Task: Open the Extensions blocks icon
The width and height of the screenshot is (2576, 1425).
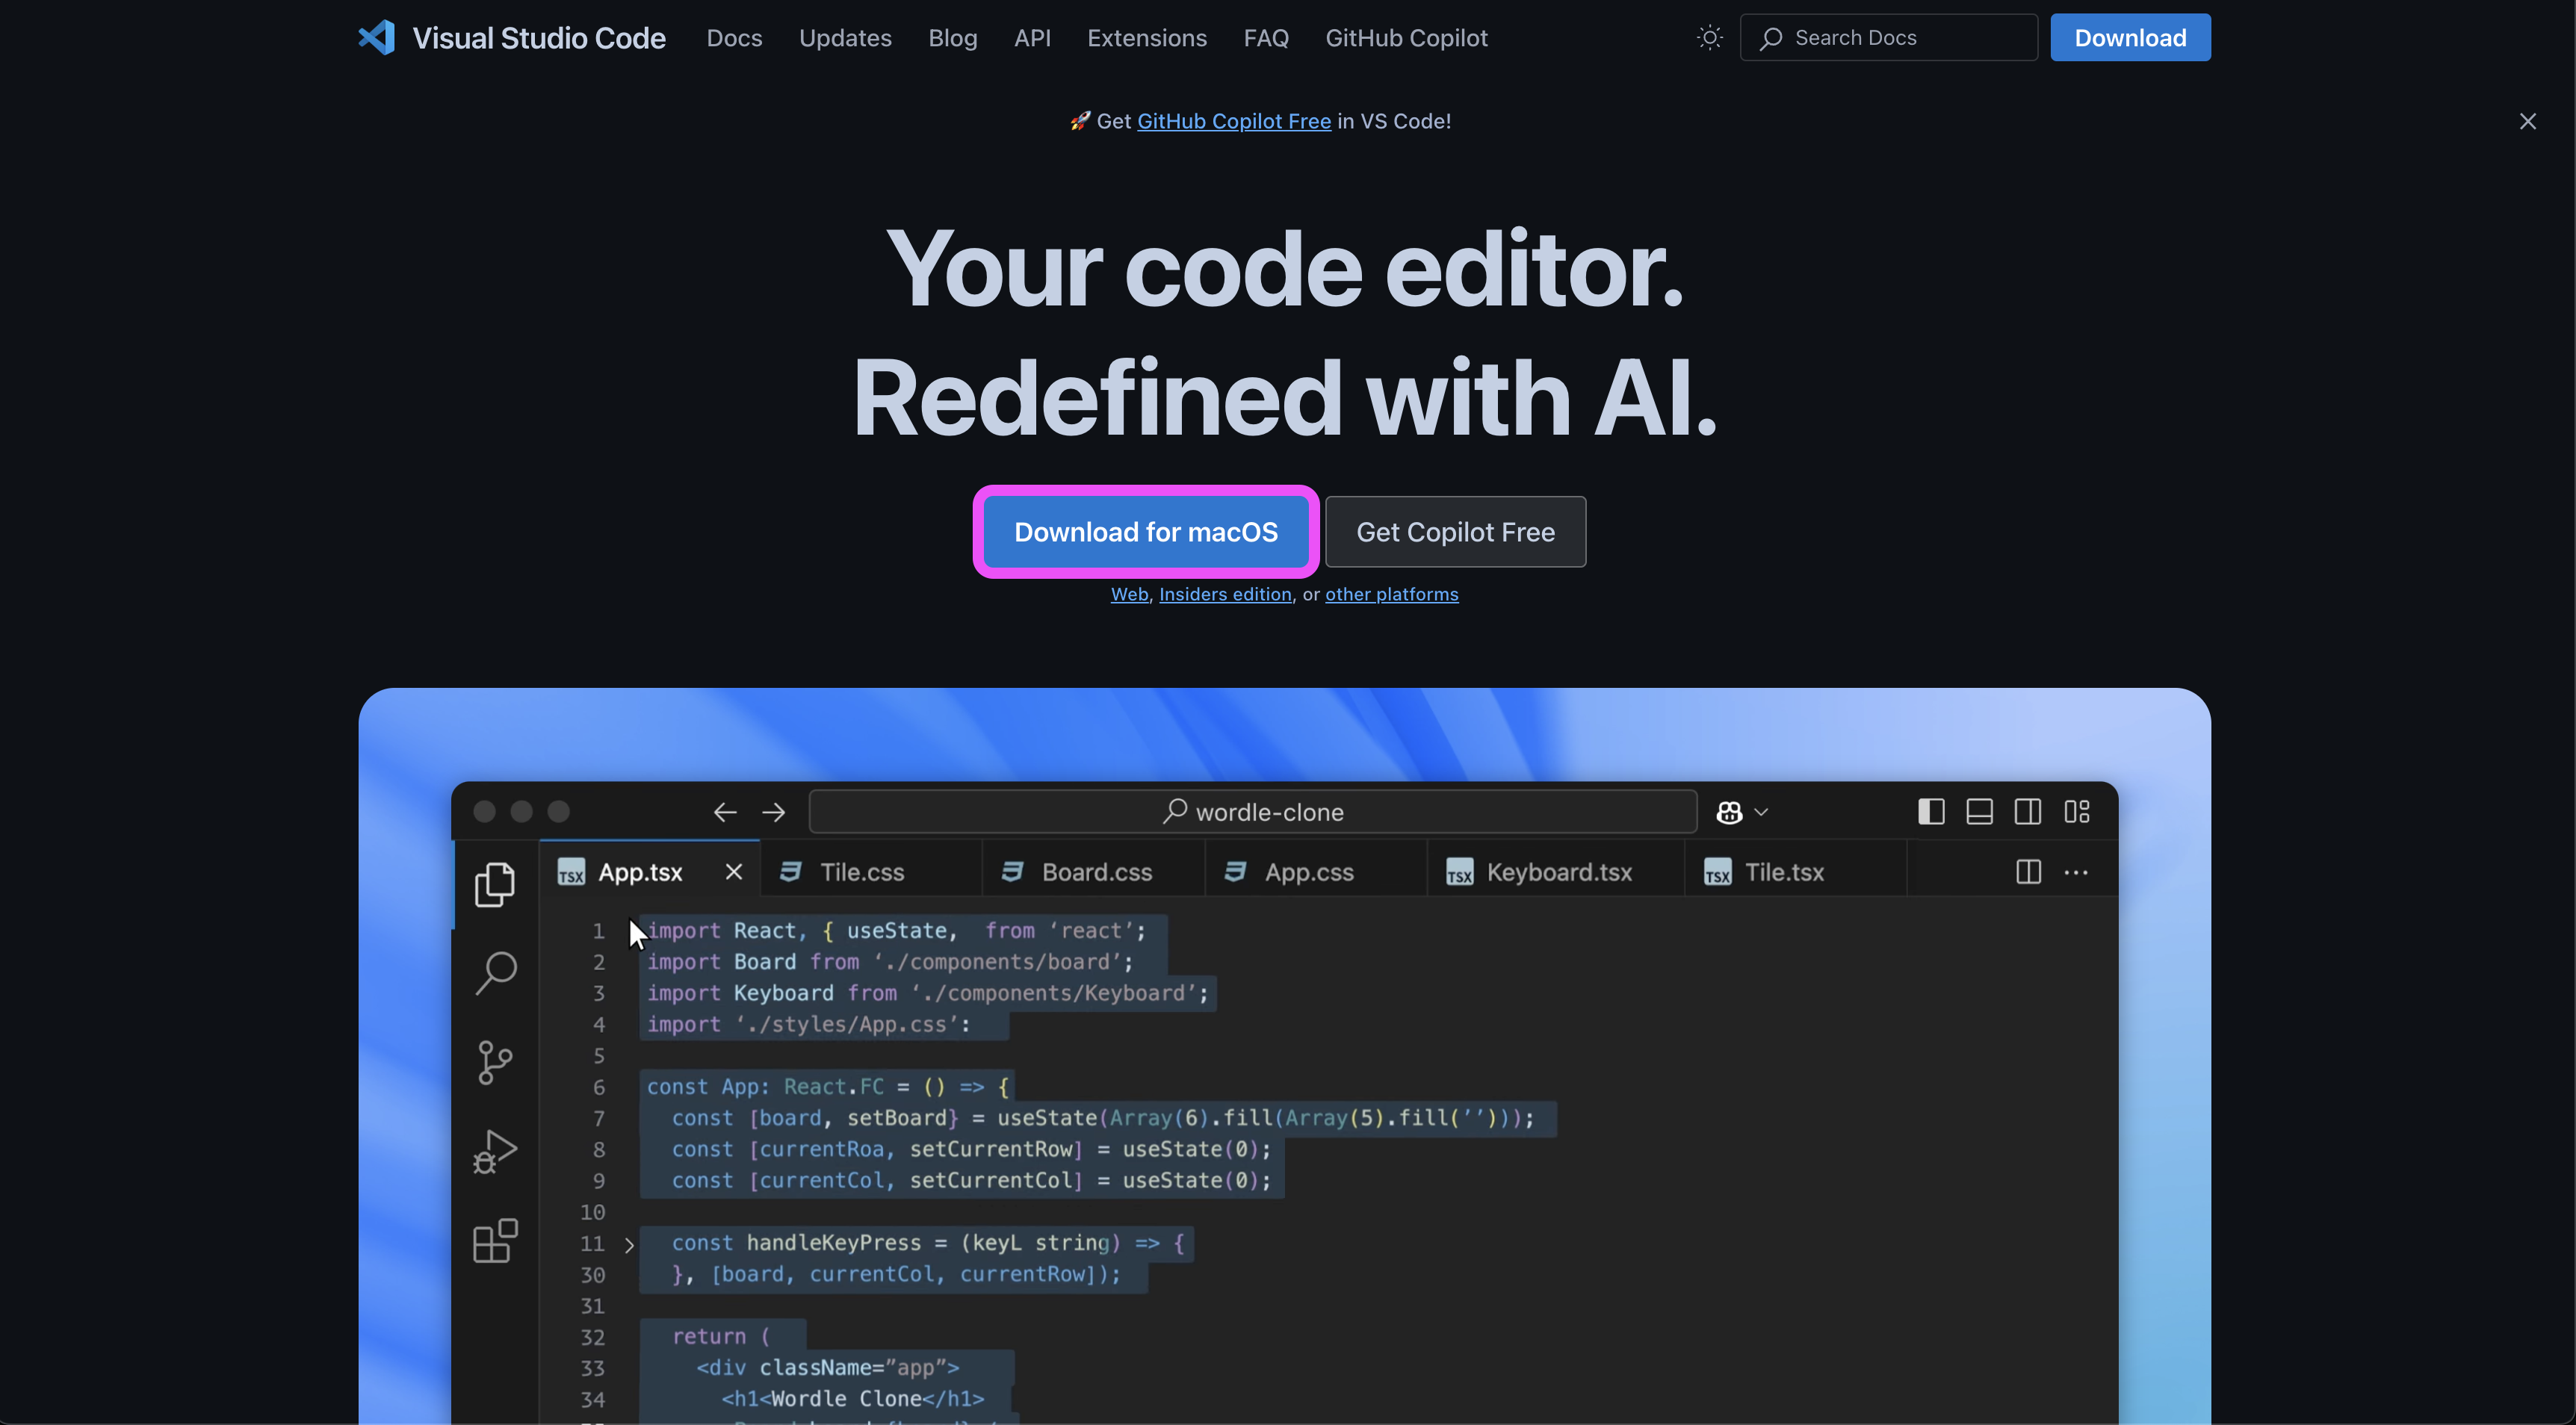Action: [x=494, y=1241]
